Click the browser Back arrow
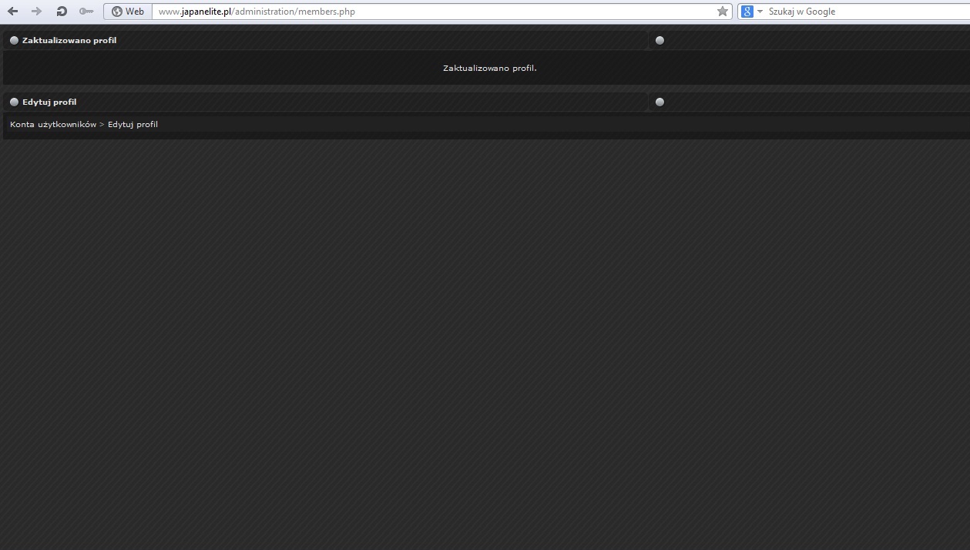970x550 pixels. (x=12, y=12)
